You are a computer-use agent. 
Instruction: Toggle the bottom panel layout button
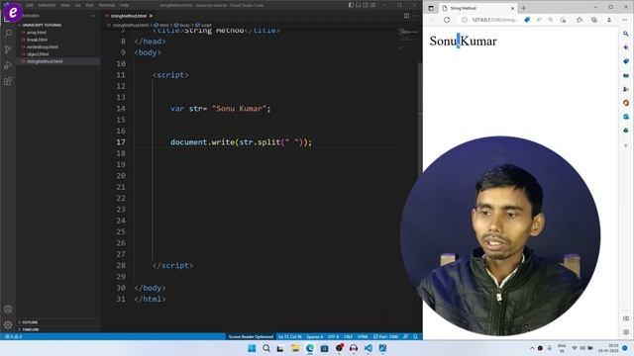pos(359,5)
